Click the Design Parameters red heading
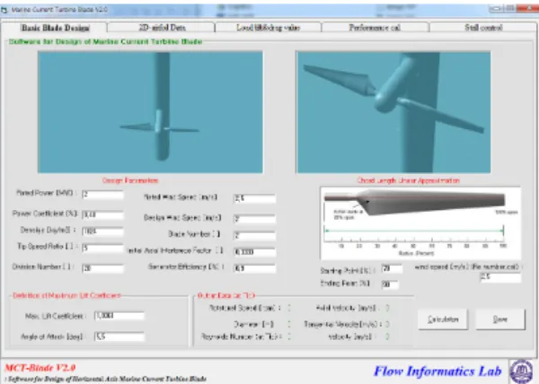 pyautogui.click(x=130, y=180)
